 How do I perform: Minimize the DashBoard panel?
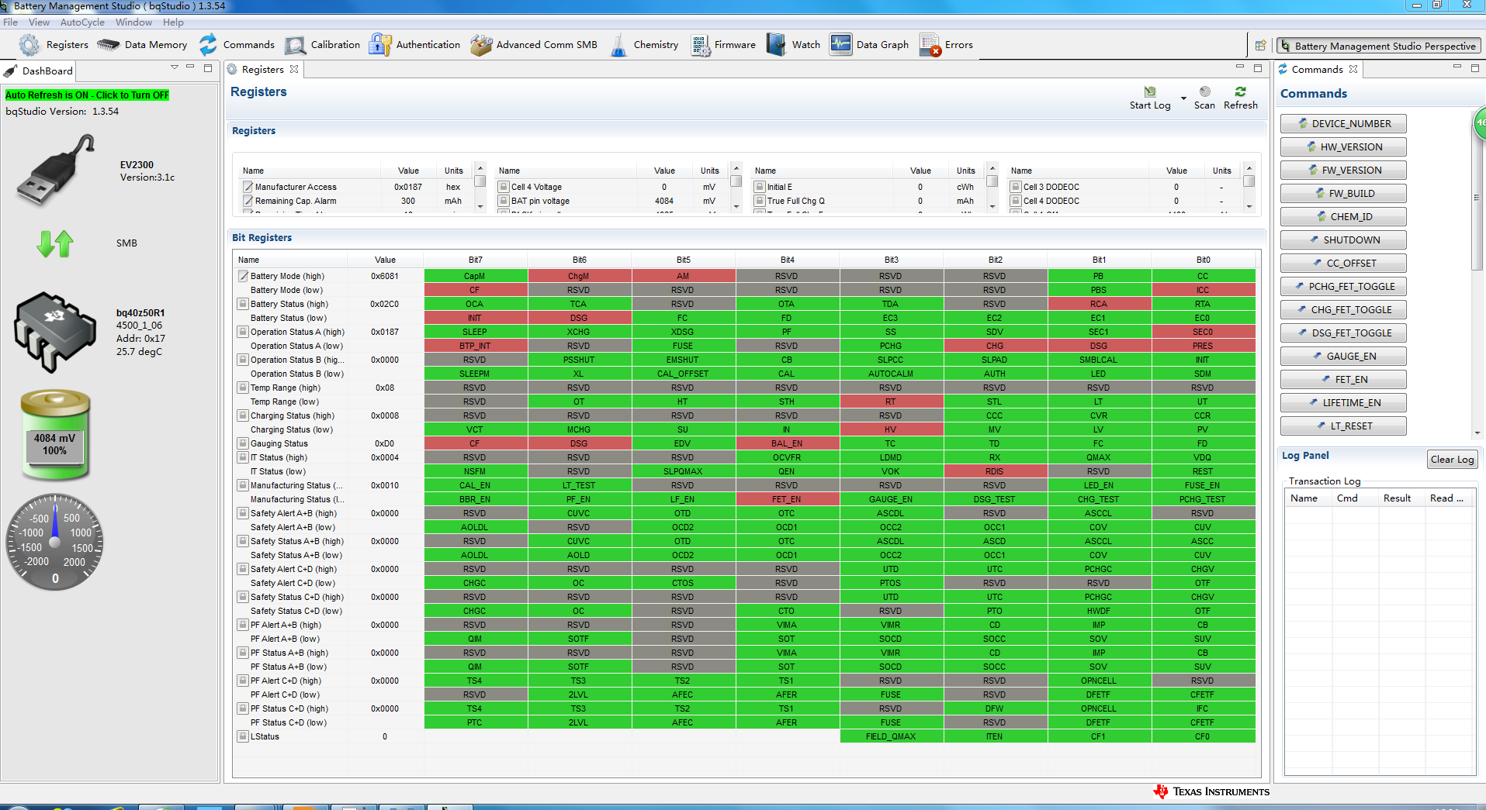(190, 67)
